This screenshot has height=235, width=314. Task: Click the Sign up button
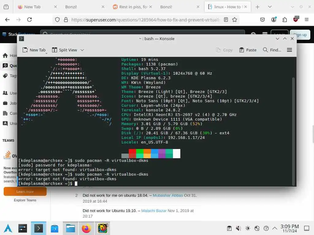tap(300, 35)
